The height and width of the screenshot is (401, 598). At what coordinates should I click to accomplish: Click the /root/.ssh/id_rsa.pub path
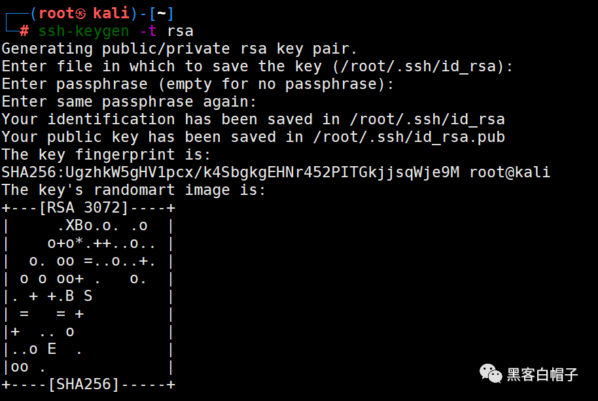point(409,137)
